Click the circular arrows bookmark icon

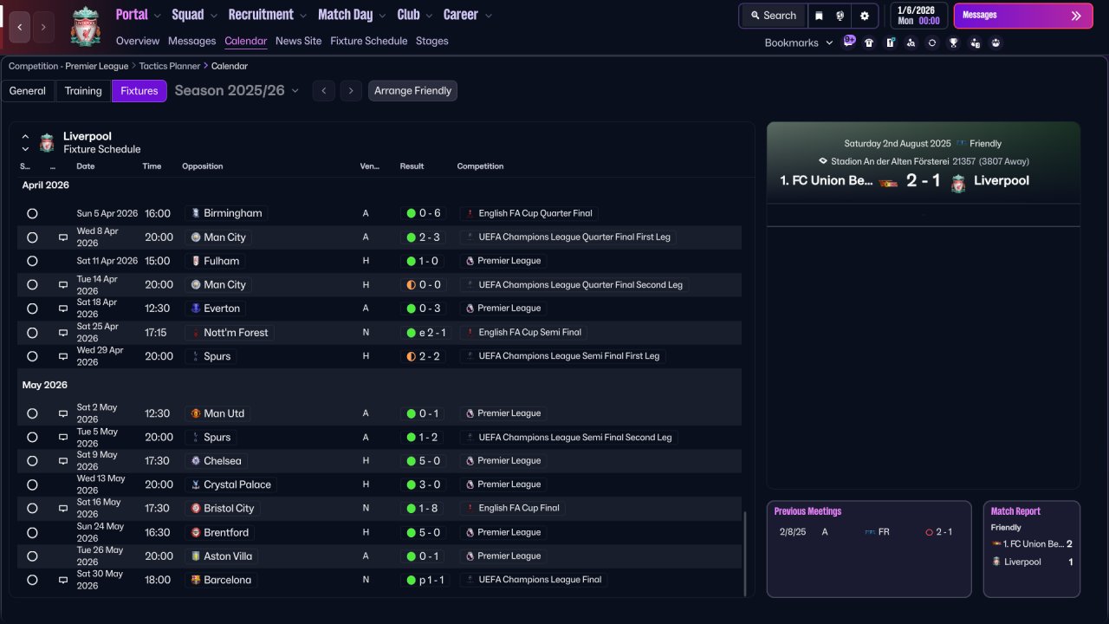(932, 42)
